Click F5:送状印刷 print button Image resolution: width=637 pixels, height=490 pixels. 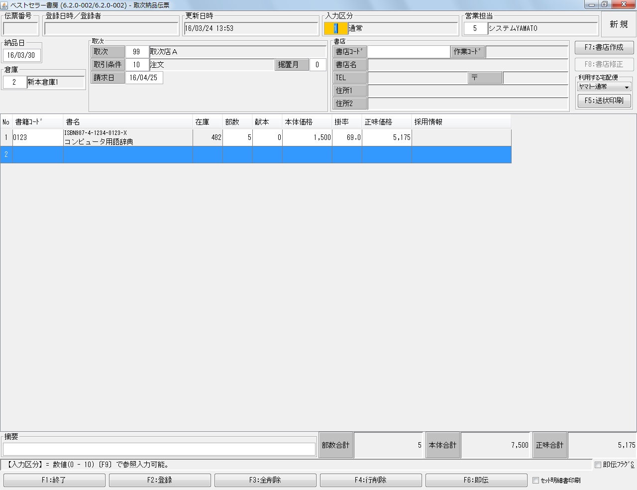coord(604,101)
